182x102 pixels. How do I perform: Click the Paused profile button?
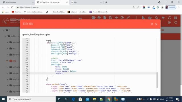point(171,7)
